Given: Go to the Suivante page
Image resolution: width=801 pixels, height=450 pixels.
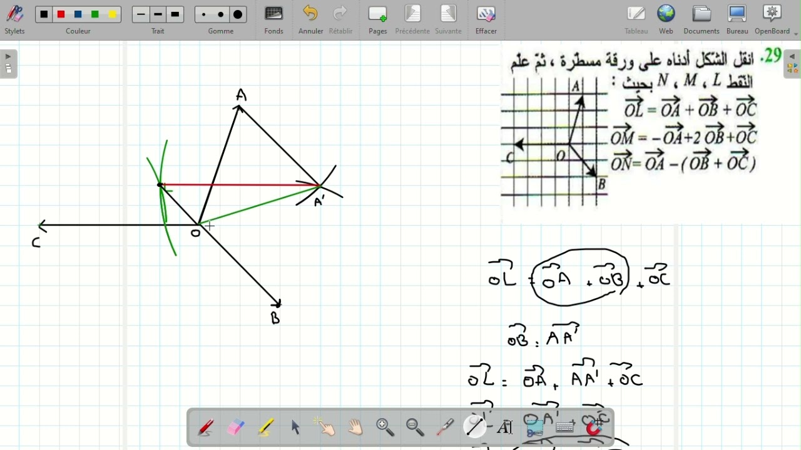Looking at the screenshot, I should [x=449, y=20].
